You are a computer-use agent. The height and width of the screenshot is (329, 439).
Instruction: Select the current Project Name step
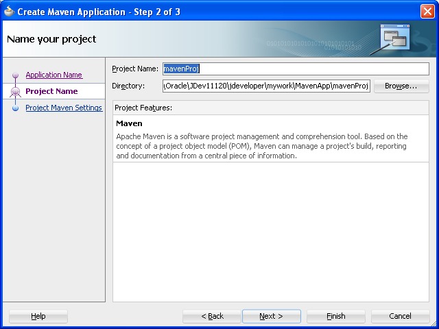coord(51,91)
